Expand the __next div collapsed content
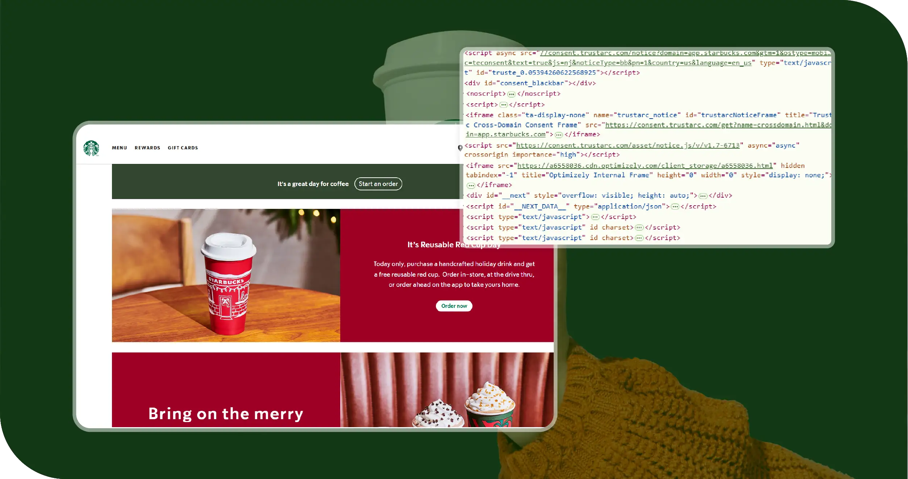The image size is (908, 479). [x=702, y=195]
